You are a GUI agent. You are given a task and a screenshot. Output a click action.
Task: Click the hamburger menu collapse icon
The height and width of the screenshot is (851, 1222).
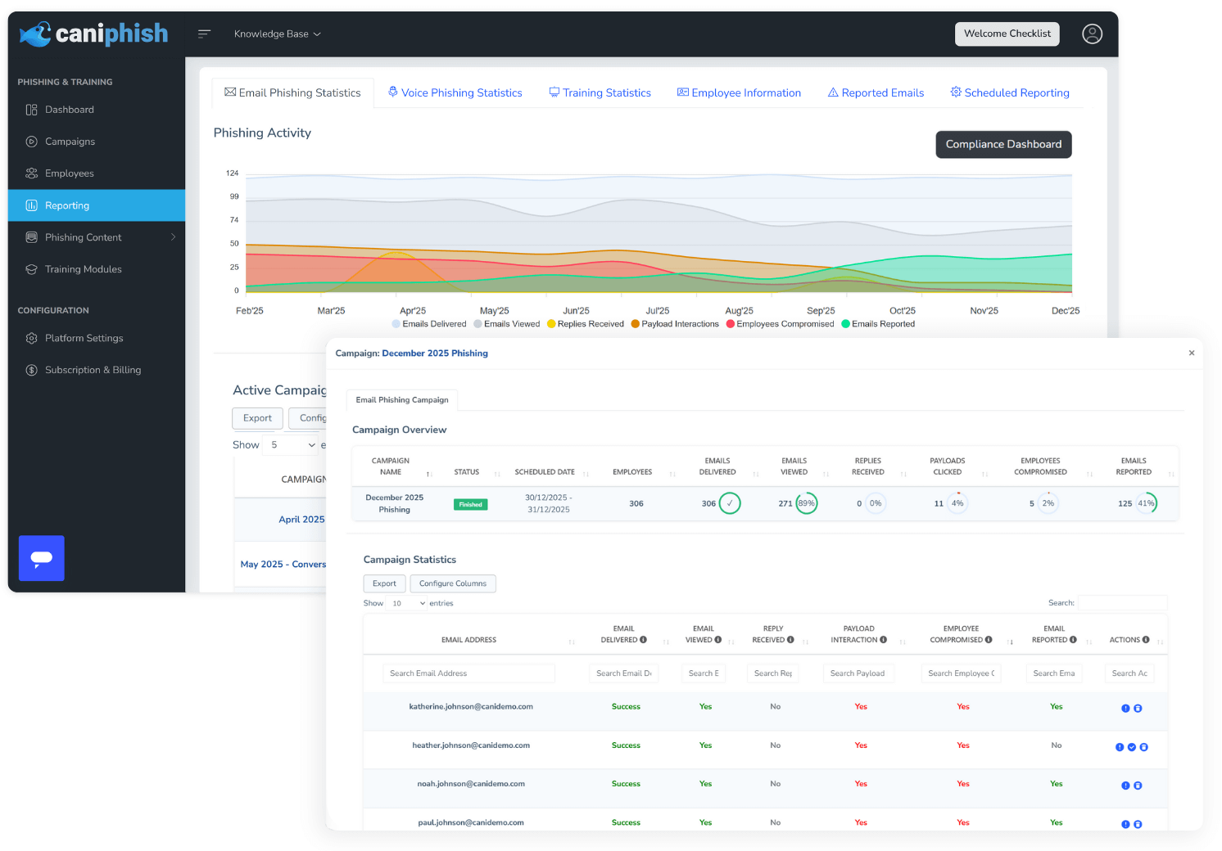[x=204, y=34]
